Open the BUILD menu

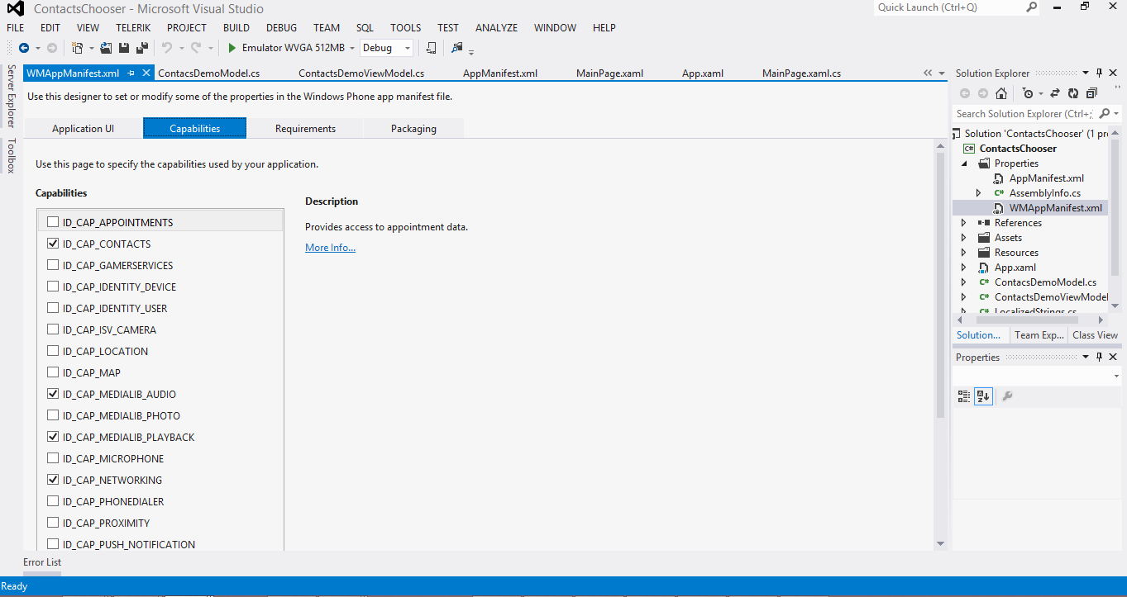(x=236, y=27)
